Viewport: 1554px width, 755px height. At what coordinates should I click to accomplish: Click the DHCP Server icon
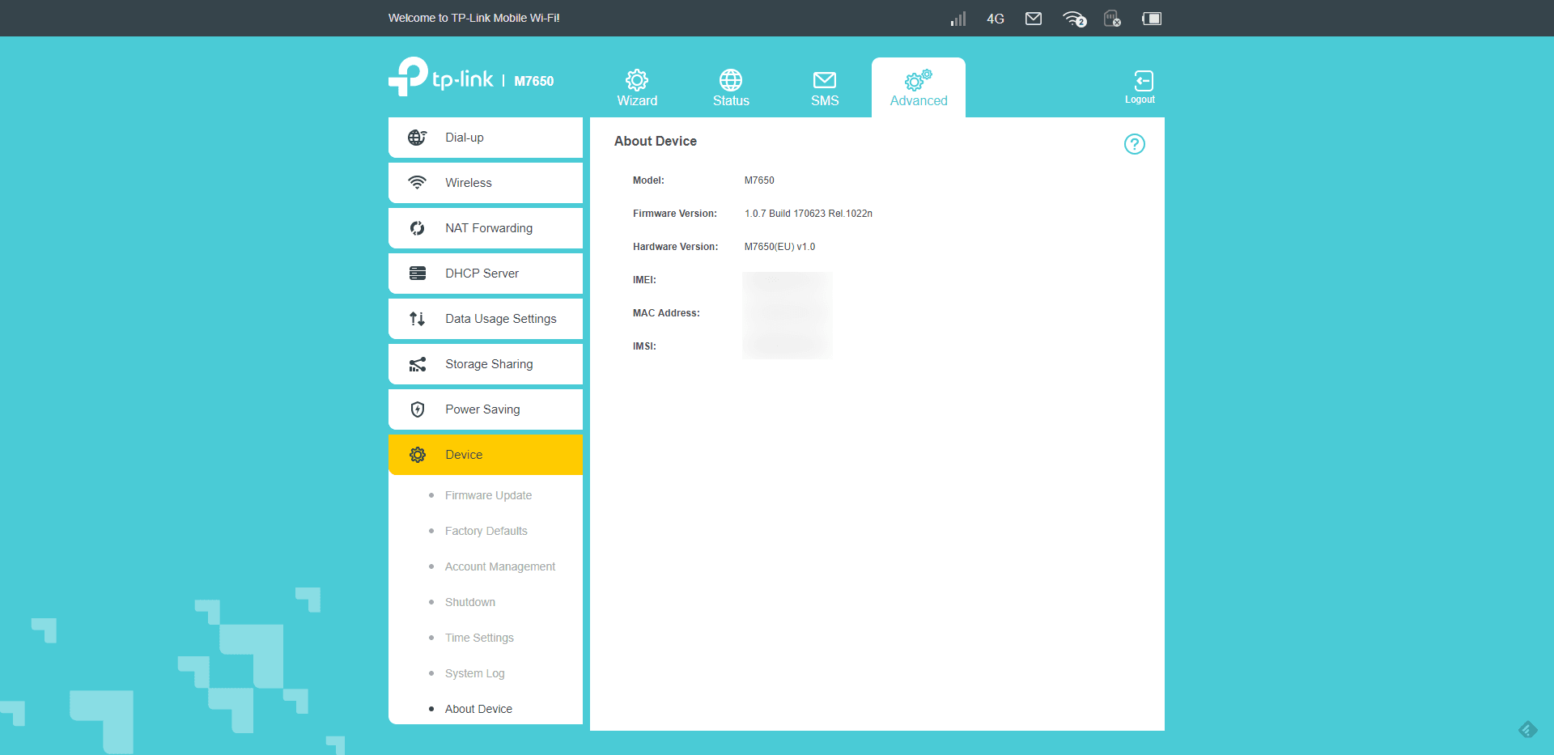[418, 274]
